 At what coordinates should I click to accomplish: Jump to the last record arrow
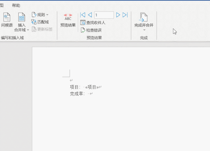tap(125, 15)
